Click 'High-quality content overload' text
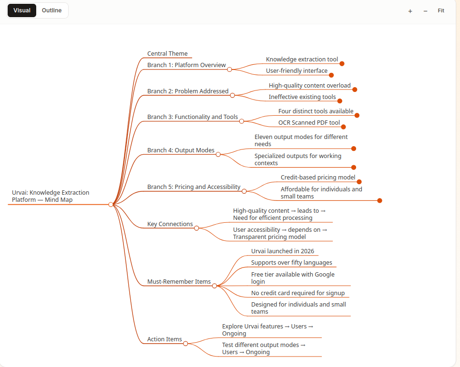The image size is (460, 367). click(309, 86)
